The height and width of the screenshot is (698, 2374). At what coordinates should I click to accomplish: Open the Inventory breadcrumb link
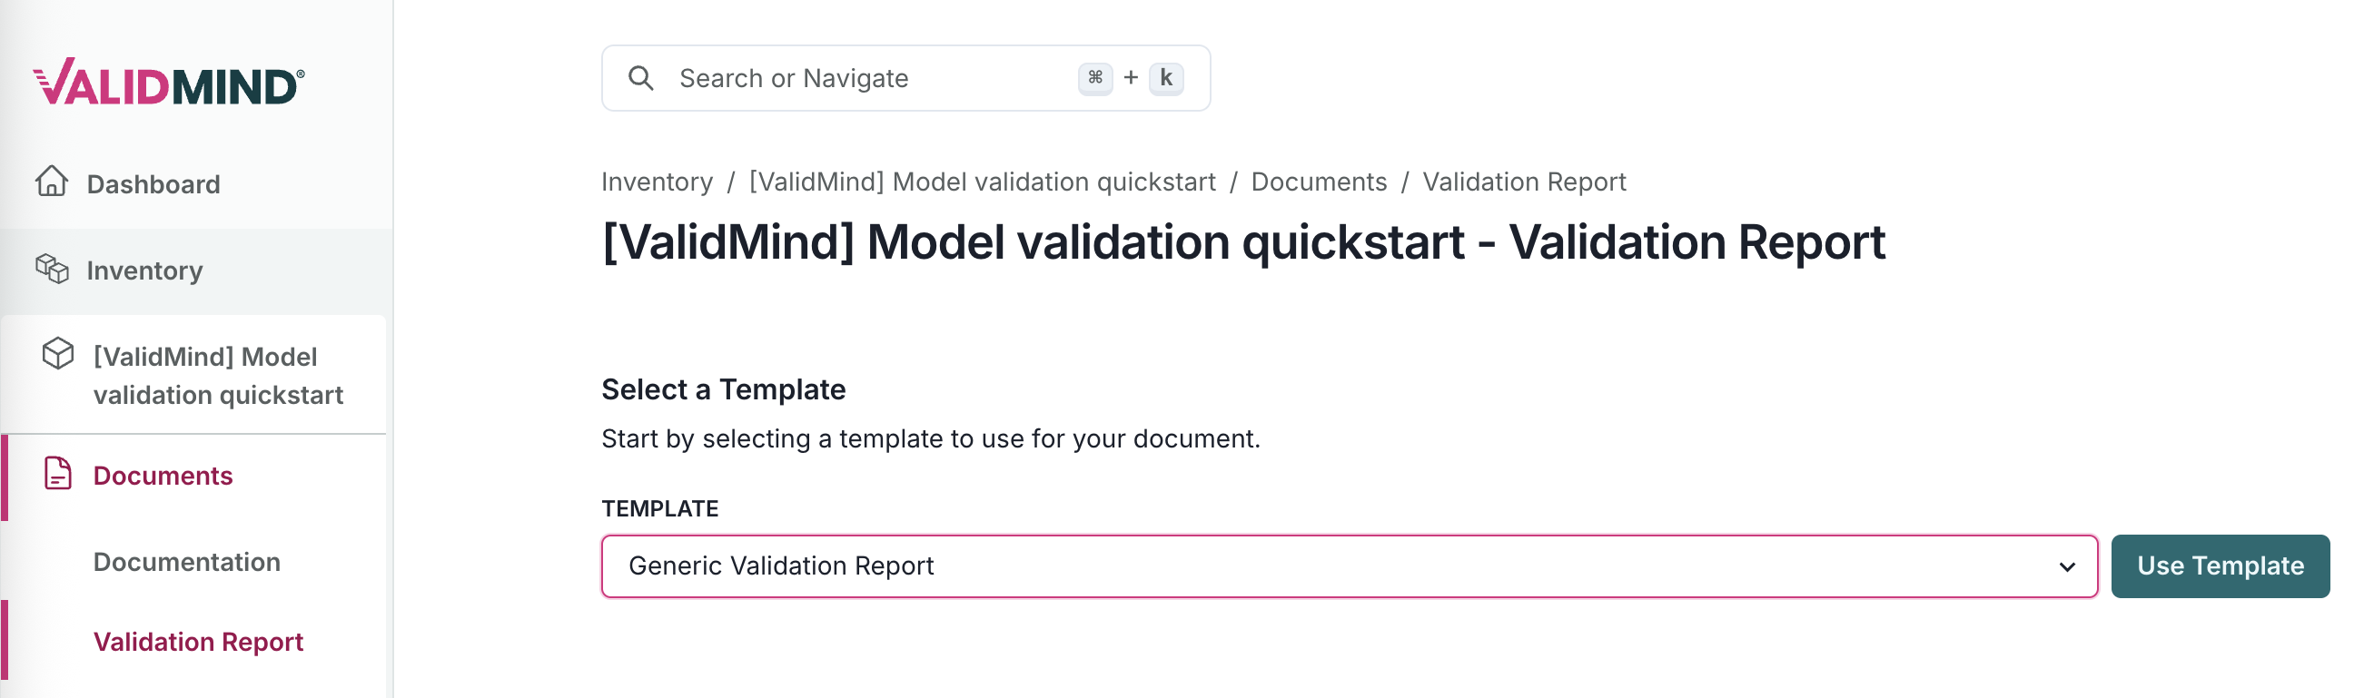pyautogui.click(x=658, y=182)
